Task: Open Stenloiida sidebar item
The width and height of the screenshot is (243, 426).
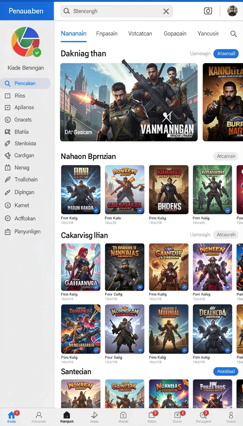Action: (x=25, y=144)
